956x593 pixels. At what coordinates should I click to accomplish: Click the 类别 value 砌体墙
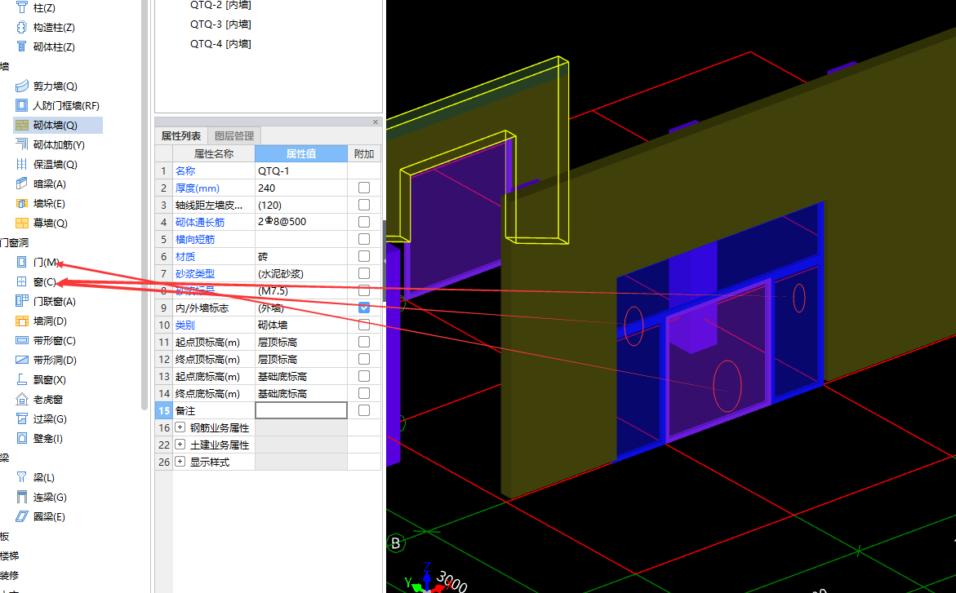tap(301, 325)
